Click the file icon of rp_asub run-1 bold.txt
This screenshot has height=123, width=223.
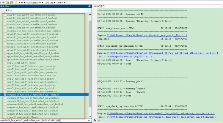pyautogui.click(x=5, y=53)
